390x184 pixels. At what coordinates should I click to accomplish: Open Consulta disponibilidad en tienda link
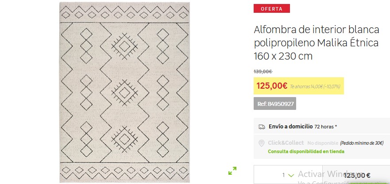tap(306, 151)
